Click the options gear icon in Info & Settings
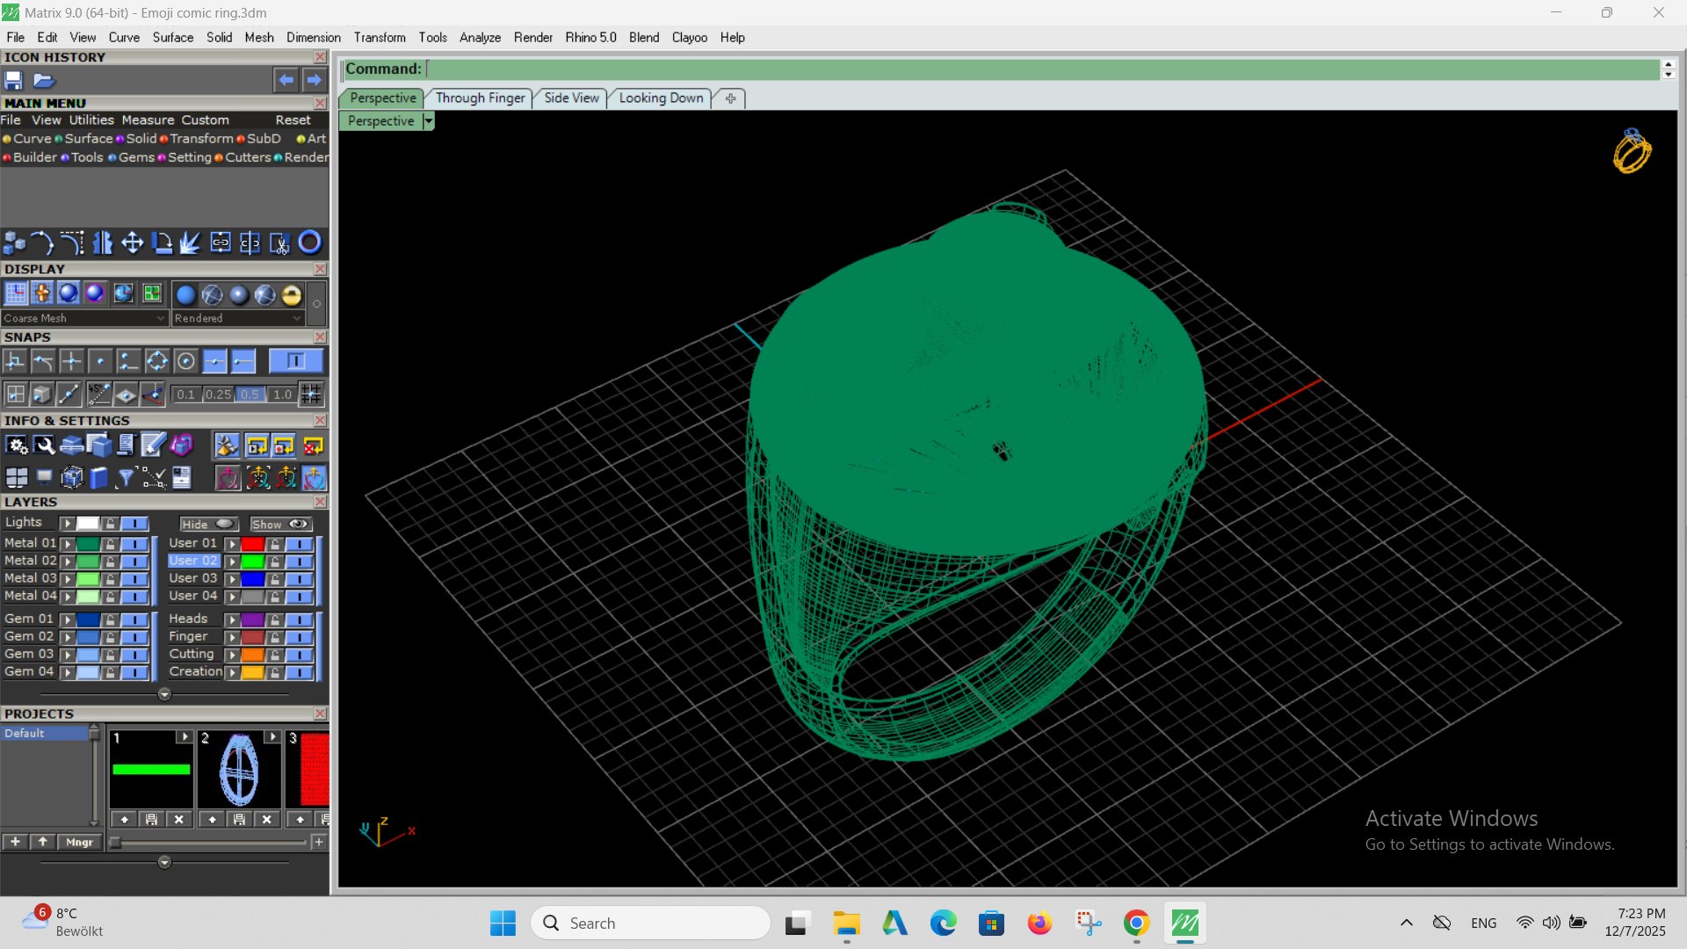 (x=17, y=446)
